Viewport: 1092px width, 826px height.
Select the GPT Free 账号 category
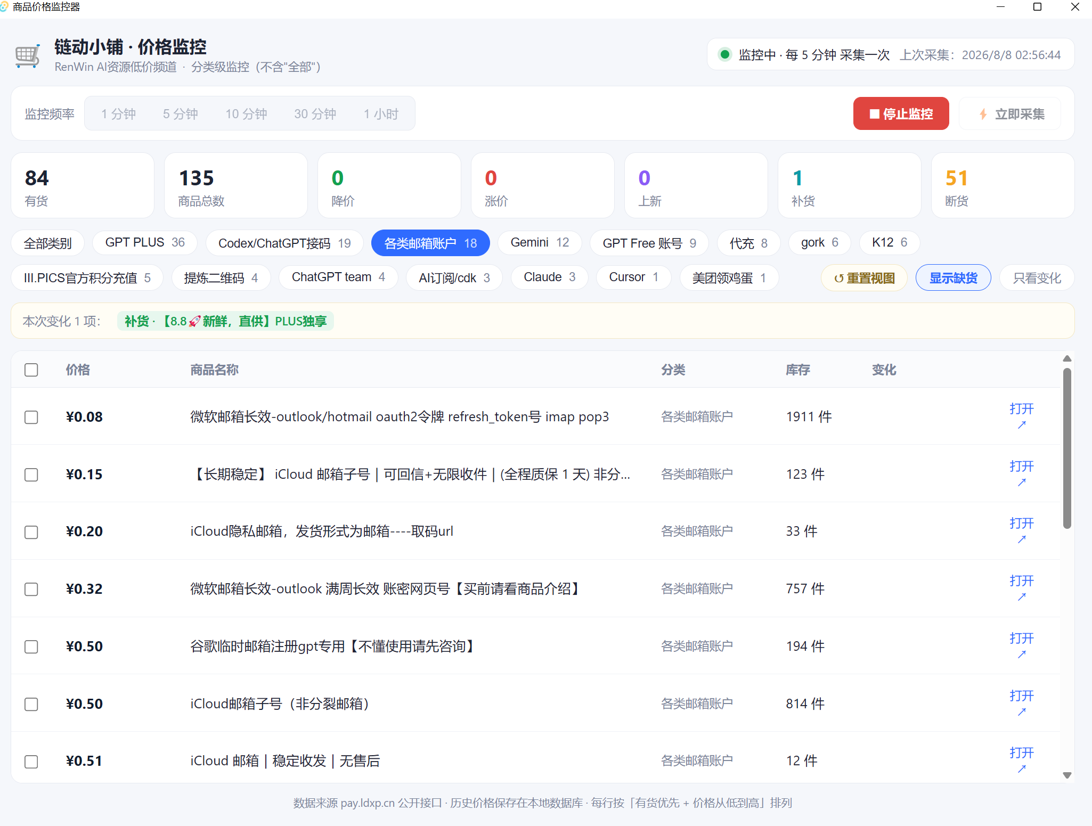(x=649, y=243)
